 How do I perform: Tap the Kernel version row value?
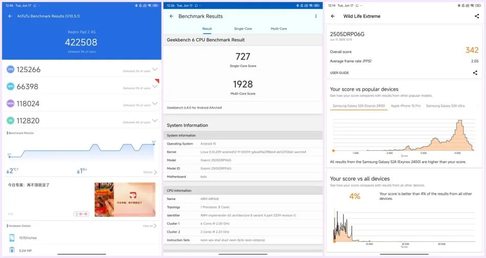[x=253, y=152]
